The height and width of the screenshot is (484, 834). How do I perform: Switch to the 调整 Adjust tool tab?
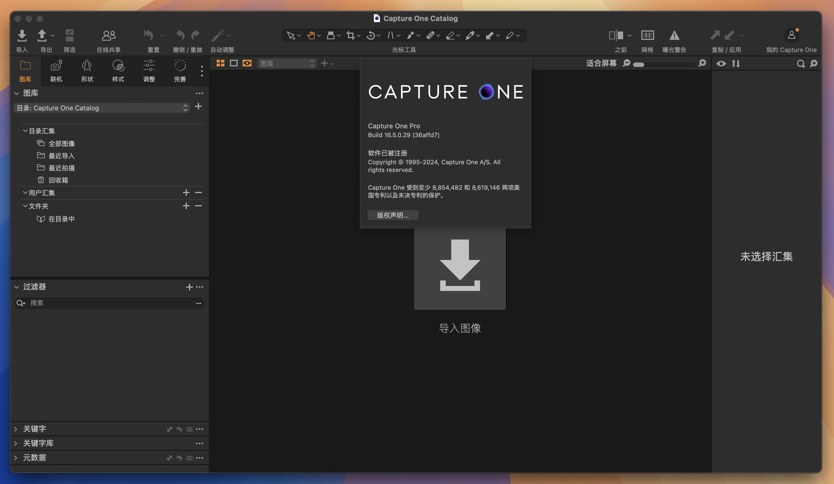tap(149, 71)
